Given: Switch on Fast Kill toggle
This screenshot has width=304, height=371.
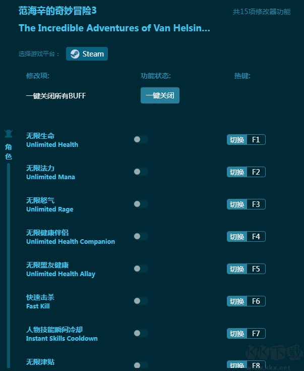Looking at the screenshot, I should [x=141, y=301].
